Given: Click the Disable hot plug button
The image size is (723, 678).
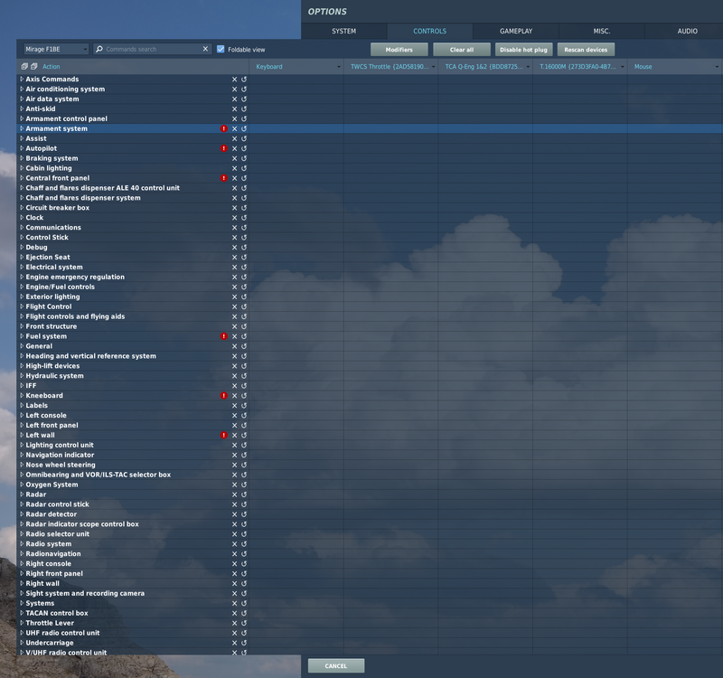Looking at the screenshot, I should [523, 50].
